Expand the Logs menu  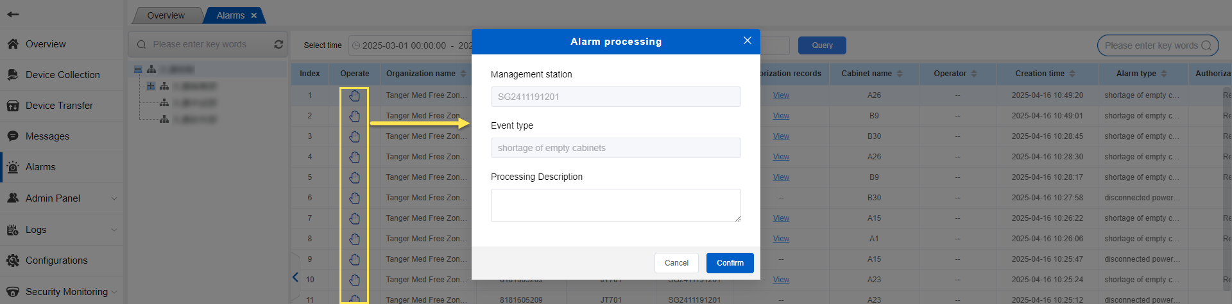point(62,230)
